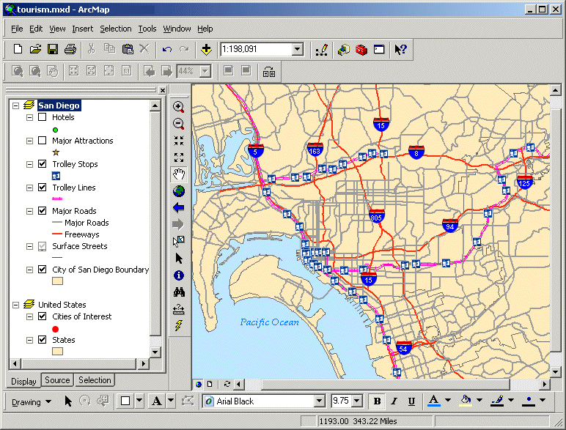Toggle Surface Streets layer checkbox

click(x=43, y=246)
